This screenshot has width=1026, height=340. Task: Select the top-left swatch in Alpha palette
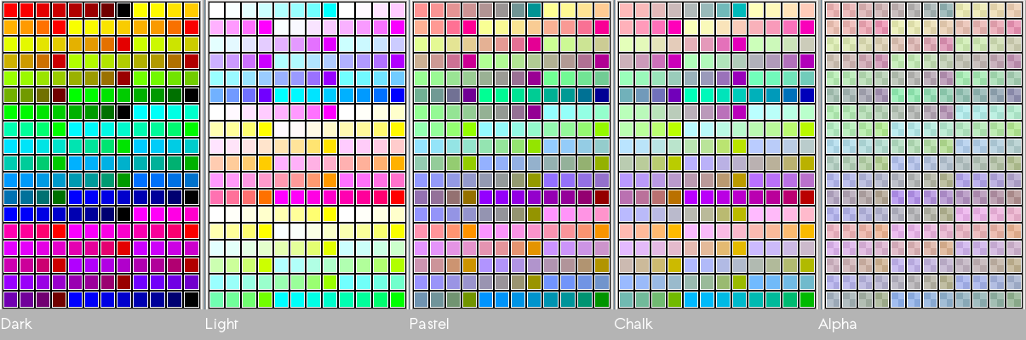[831, 10]
